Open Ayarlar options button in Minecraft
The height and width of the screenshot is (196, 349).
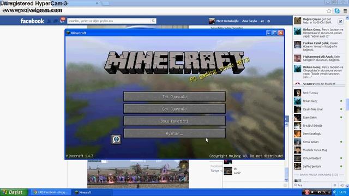tap(174, 133)
